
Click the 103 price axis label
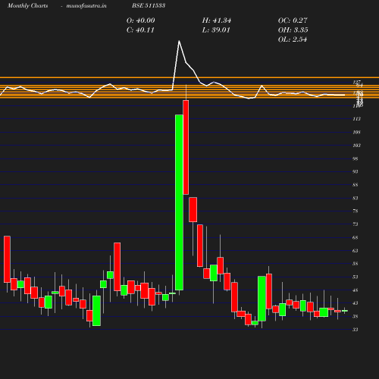pos(356,146)
